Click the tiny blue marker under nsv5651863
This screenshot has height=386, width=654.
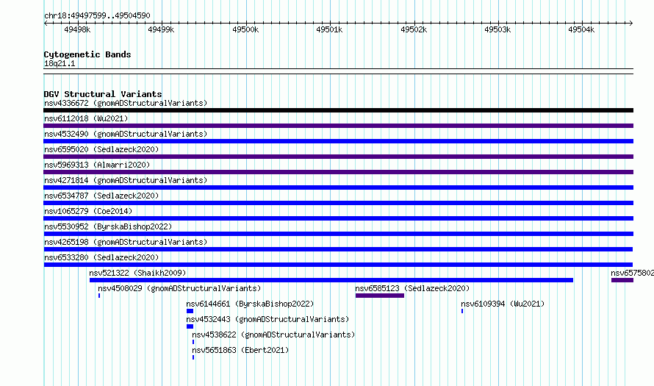pyautogui.click(x=193, y=357)
